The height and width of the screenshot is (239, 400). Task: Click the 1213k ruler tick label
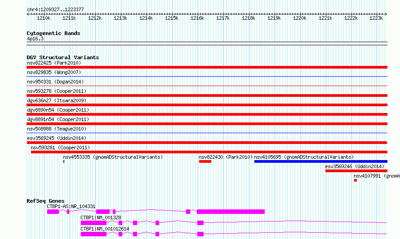[x=120, y=18]
